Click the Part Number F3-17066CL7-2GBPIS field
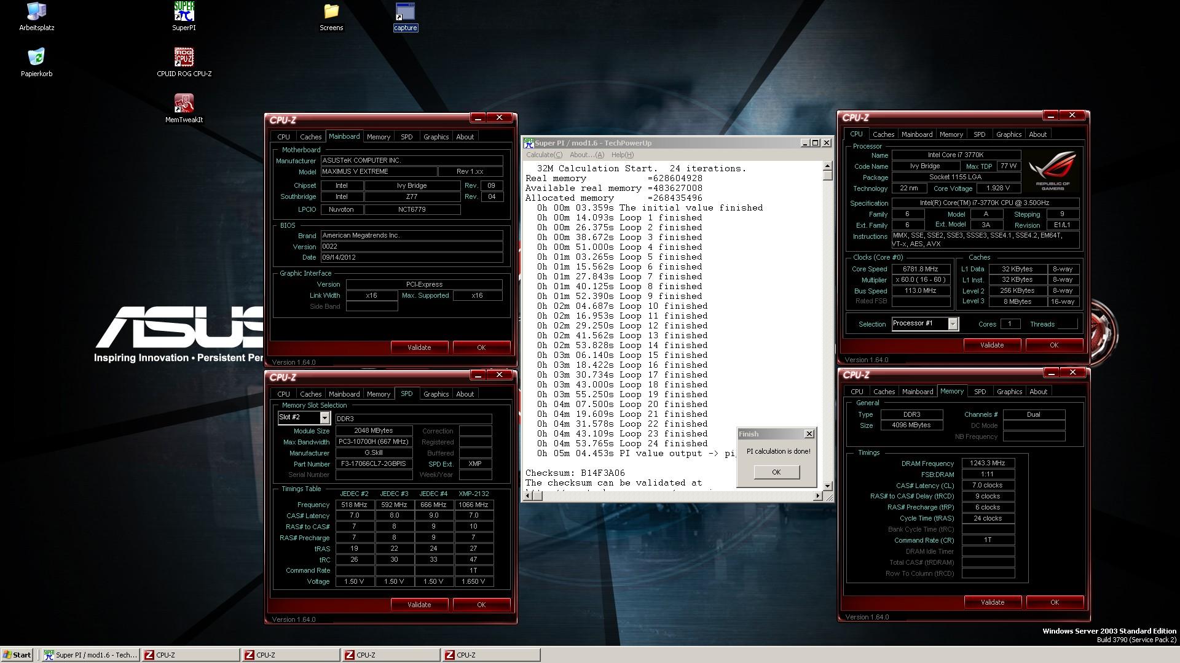This screenshot has height=663, width=1180. click(x=374, y=464)
